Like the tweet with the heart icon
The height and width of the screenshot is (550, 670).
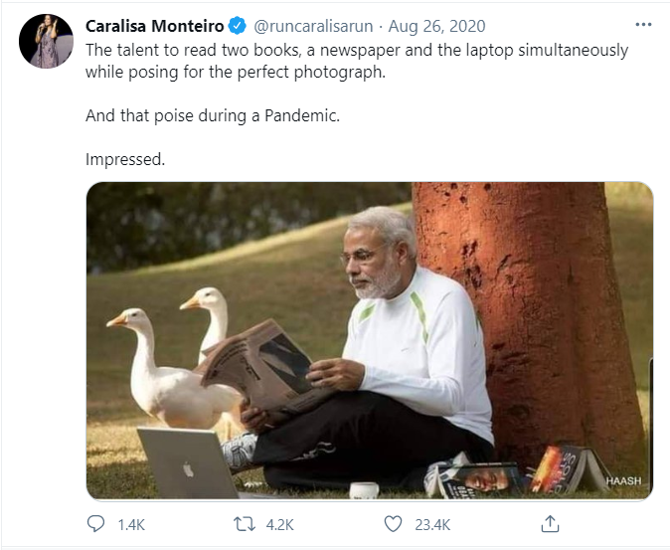pyautogui.click(x=393, y=523)
